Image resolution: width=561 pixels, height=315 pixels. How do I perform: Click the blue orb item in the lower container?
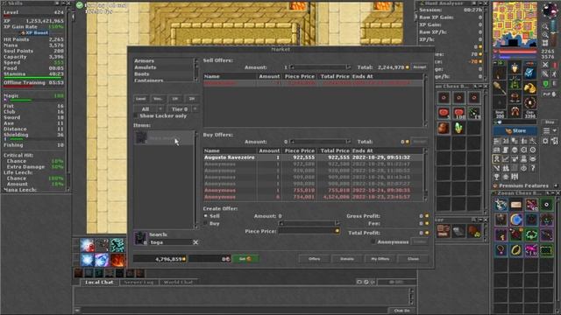(x=516, y=220)
